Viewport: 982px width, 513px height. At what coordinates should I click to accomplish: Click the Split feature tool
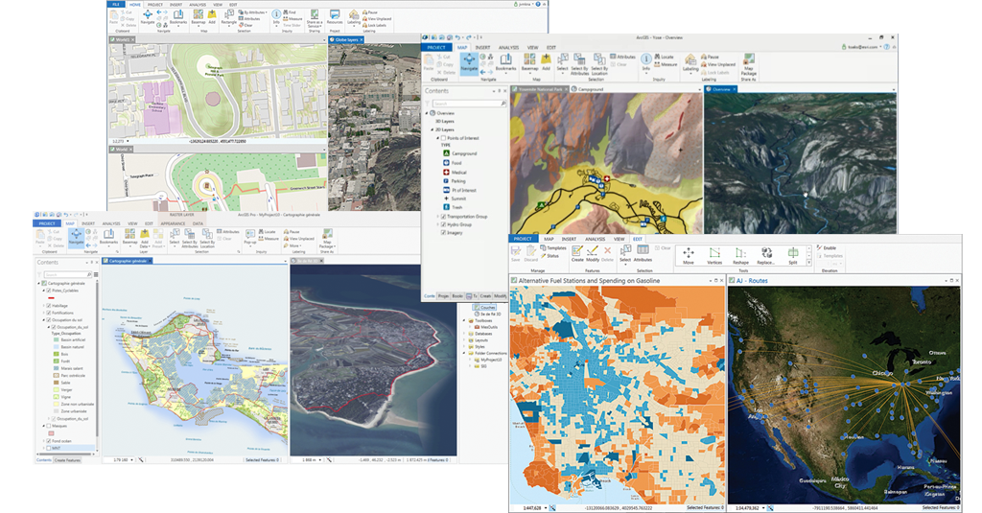pos(793,256)
